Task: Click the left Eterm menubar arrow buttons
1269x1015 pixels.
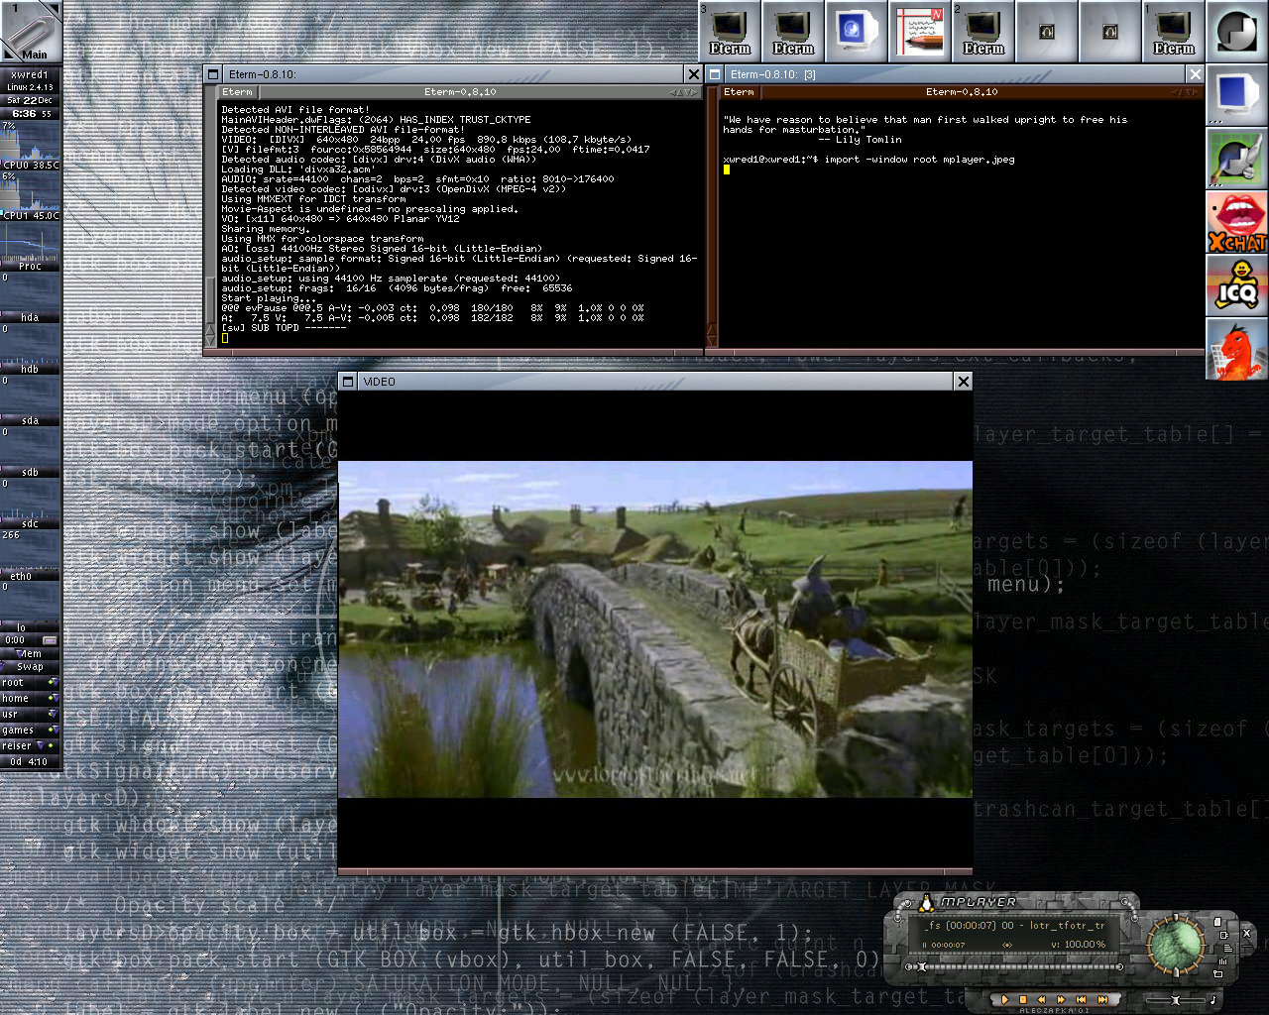Action: pos(683,92)
